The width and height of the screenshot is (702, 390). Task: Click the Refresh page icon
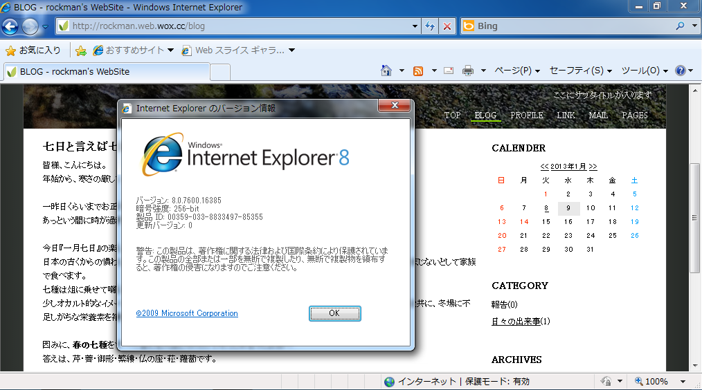pos(430,26)
